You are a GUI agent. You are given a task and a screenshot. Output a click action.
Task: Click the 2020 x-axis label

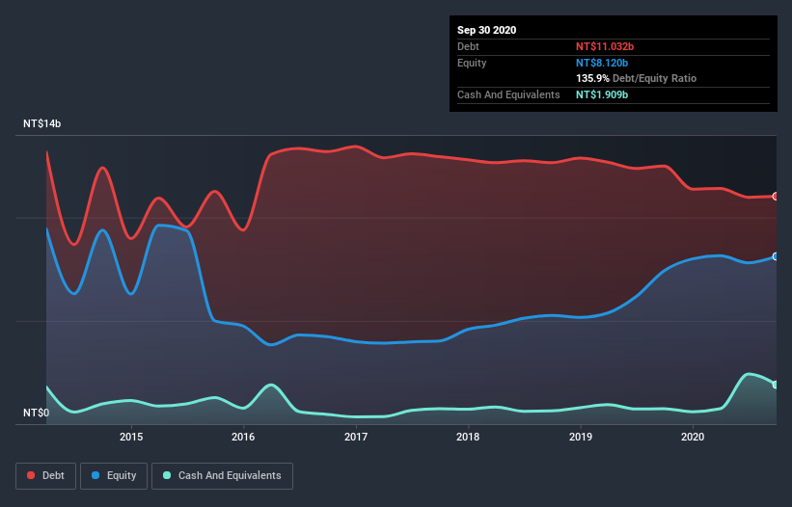point(693,437)
